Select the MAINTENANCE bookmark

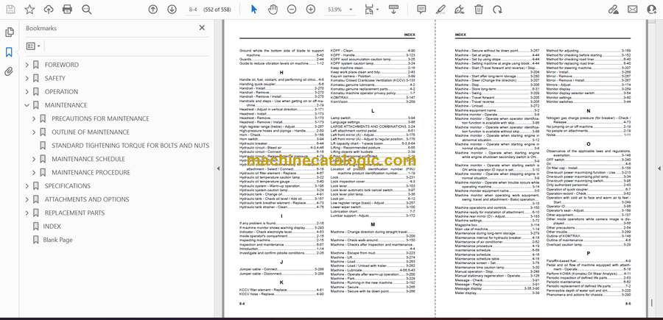66,105
